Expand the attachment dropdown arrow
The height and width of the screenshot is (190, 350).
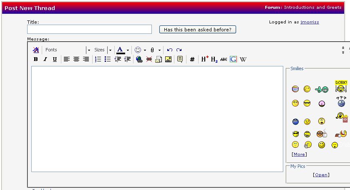159,50
